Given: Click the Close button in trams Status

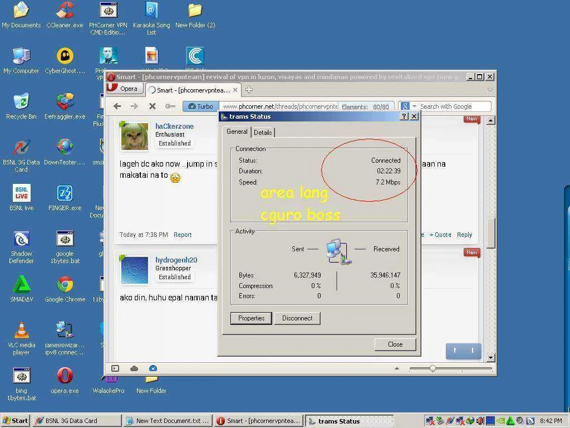Looking at the screenshot, I should pyautogui.click(x=395, y=344).
